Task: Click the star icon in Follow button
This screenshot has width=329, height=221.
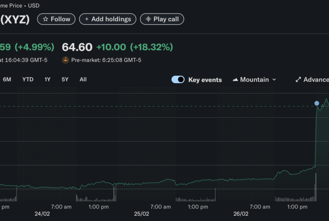Action: pyautogui.click(x=45, y=19)
